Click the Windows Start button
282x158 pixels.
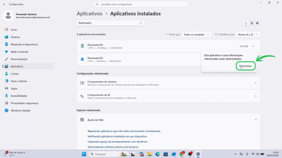84,154
